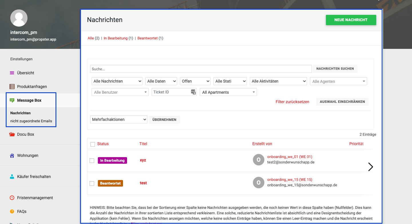This screenshot has height=224, width=412.
Task: Click into the 'Suche...' search field
Action: point(201,69)
